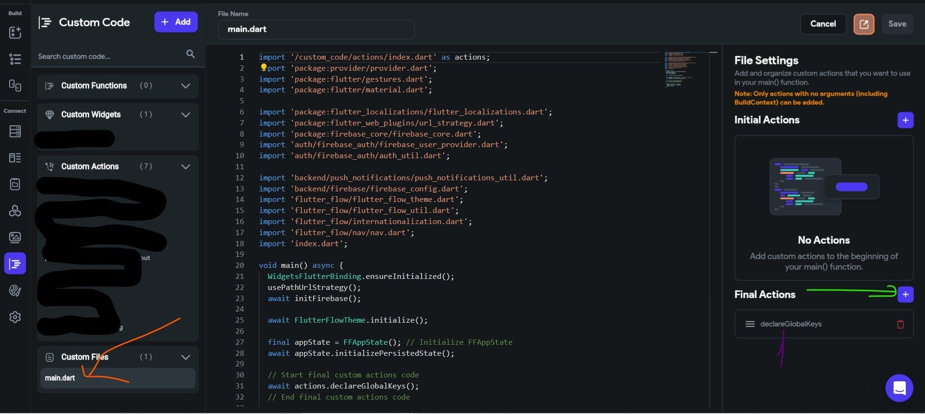Collapse the Custom Functions section

(185, 86)
